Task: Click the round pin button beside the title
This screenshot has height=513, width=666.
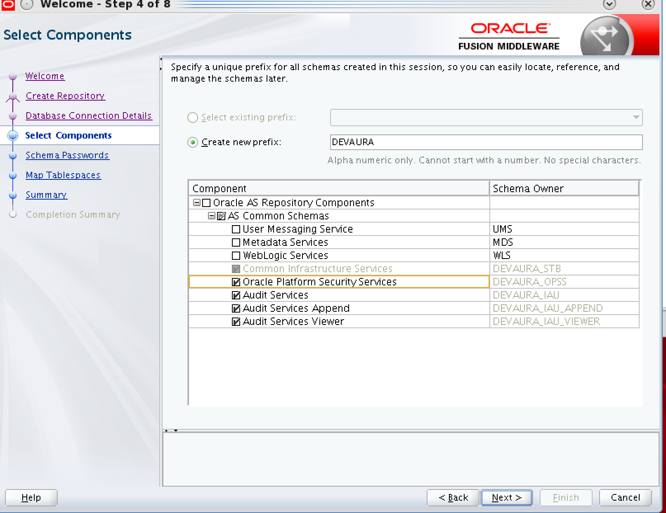Action: [27, 5]
